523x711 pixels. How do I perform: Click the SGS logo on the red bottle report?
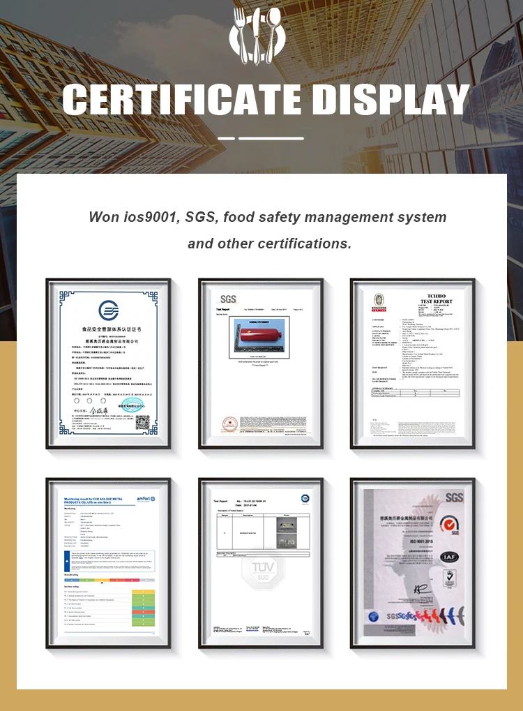228,299
